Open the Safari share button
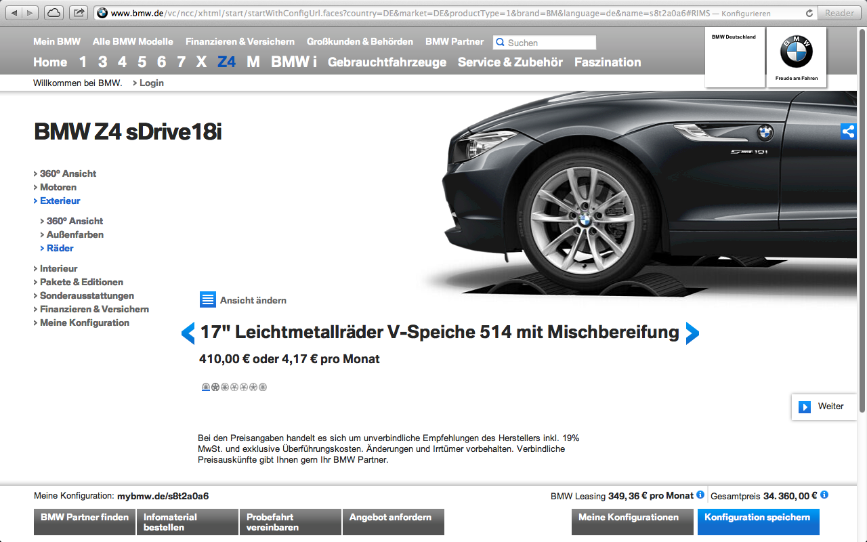 (x=79, y=13)
